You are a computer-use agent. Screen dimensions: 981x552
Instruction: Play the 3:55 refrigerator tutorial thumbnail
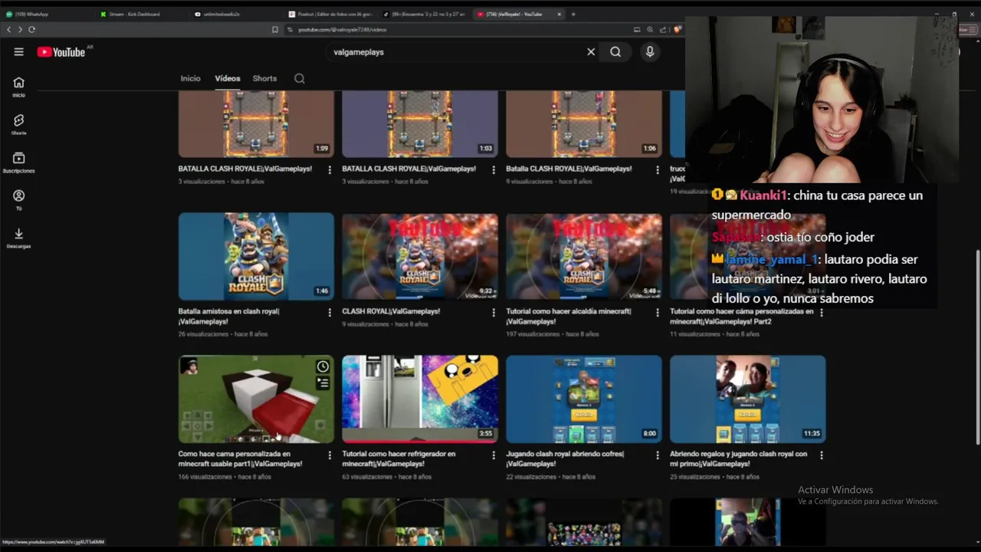coord(420,399)
